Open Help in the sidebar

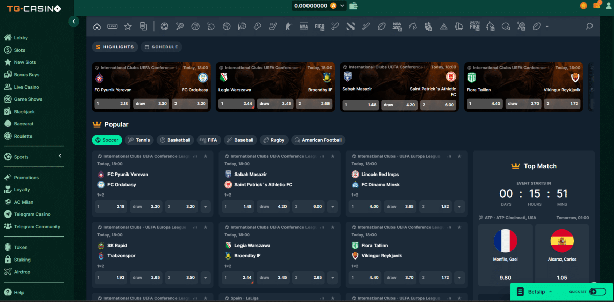(x=19, y=293)
